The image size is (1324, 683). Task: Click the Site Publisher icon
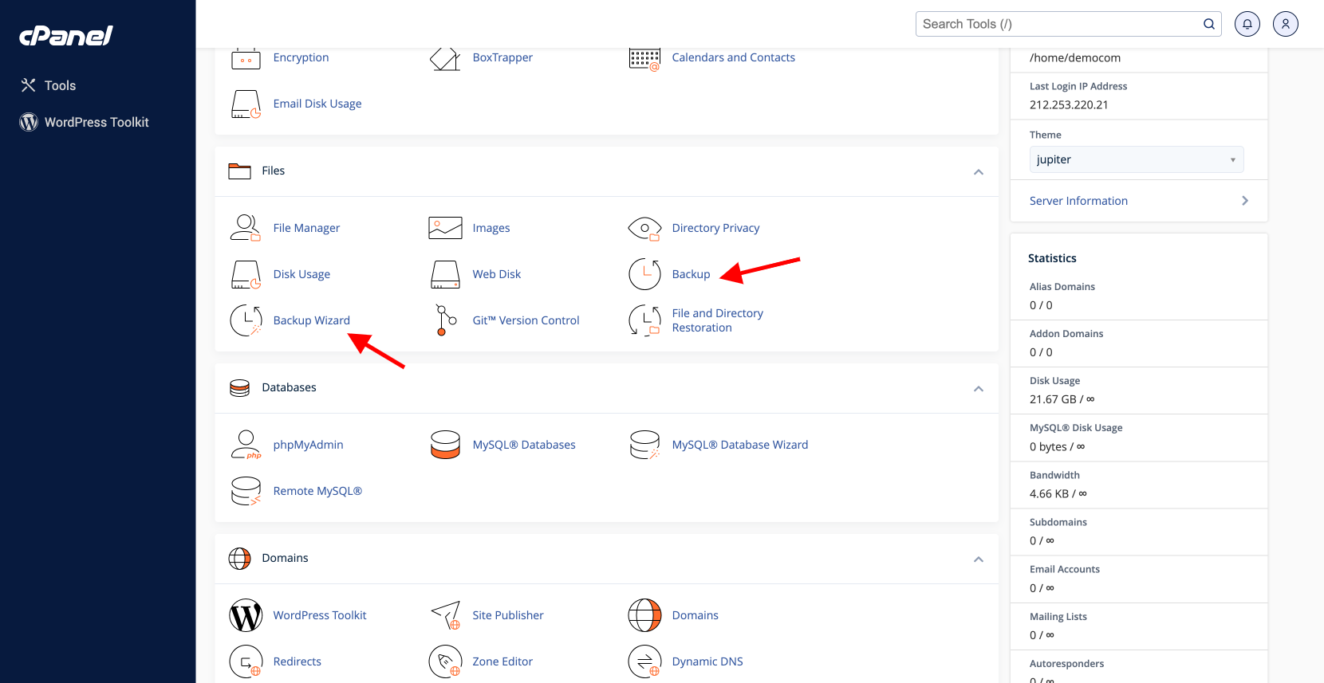[445, 615]
